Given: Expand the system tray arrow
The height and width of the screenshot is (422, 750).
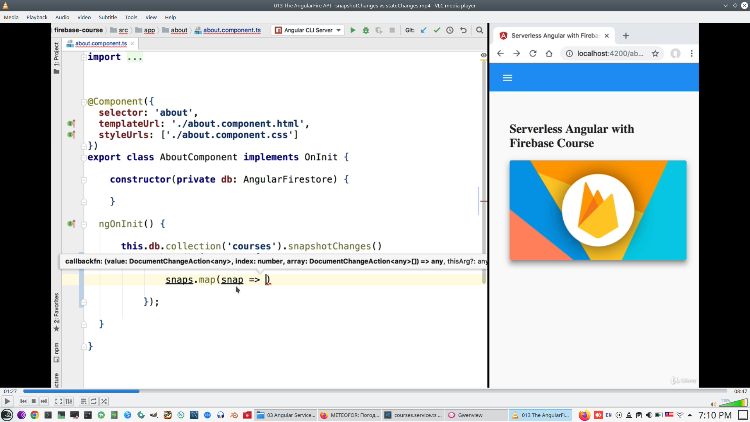Looking at the screenshot, I should click(x=690, y=415).
